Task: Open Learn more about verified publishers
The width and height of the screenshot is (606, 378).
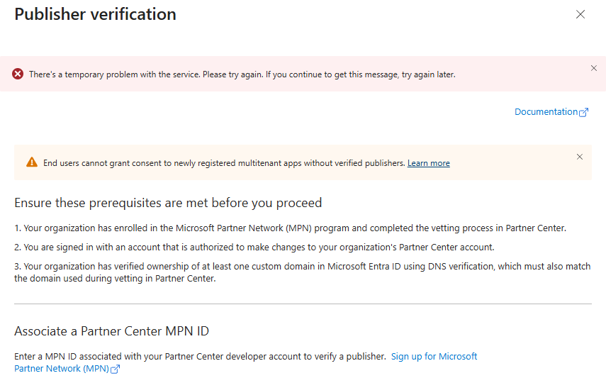Action: [429, 163]
